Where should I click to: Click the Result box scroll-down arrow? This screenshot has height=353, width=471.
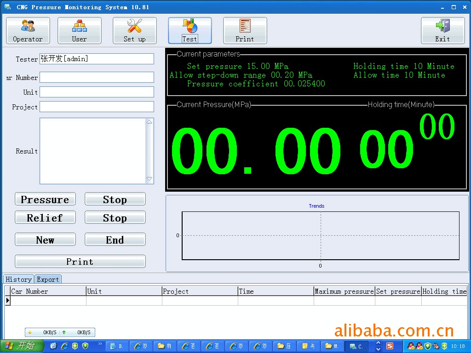(x=149, y=179)
